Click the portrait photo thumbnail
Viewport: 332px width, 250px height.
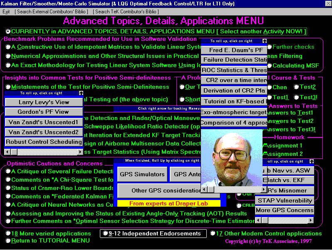pos(232,158)
